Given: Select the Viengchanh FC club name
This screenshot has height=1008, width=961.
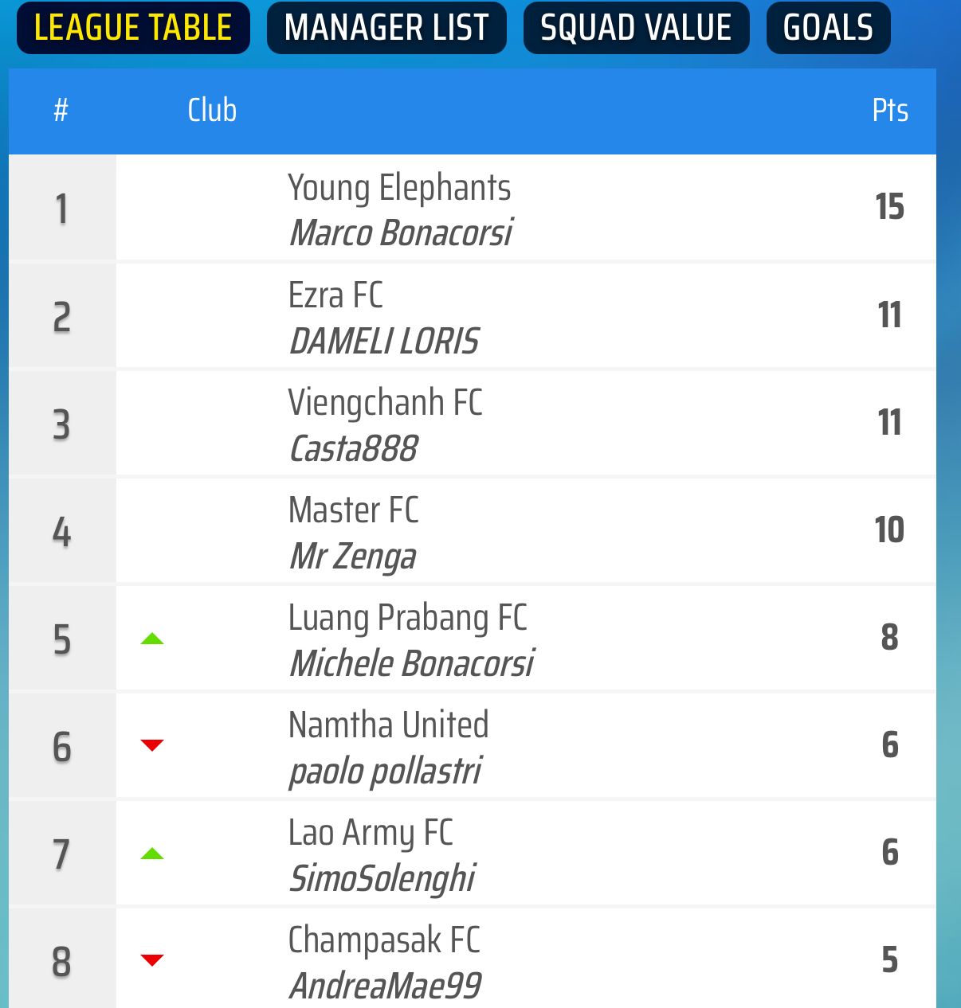Looking at the screenshot, I should (x=385, y=403).
